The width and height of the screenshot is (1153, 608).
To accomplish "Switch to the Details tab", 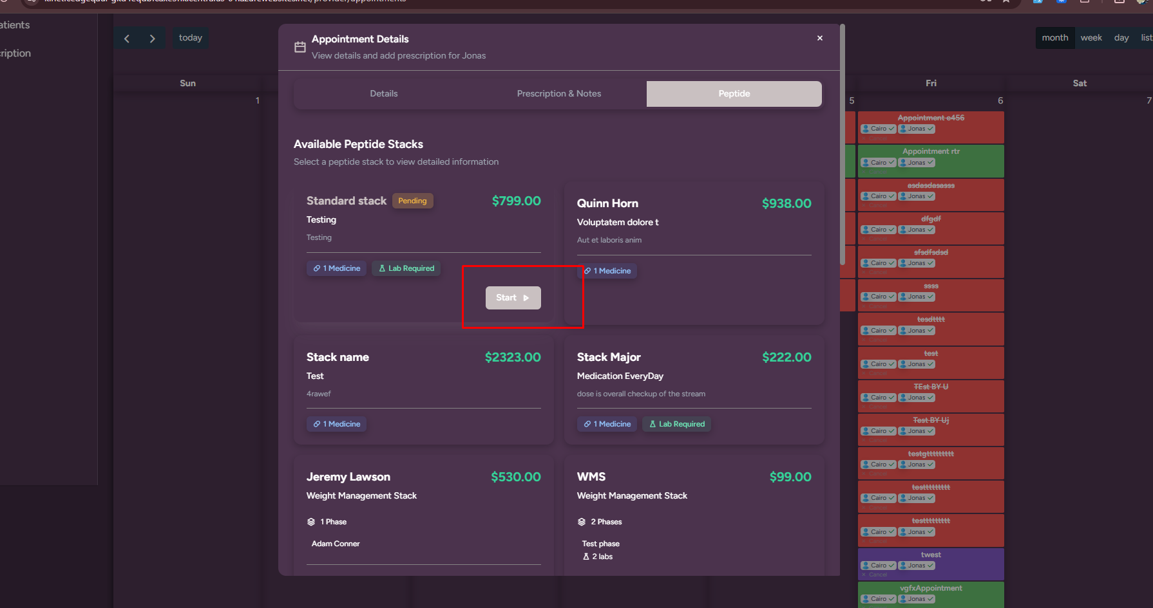I will click(x=383, y=94).
